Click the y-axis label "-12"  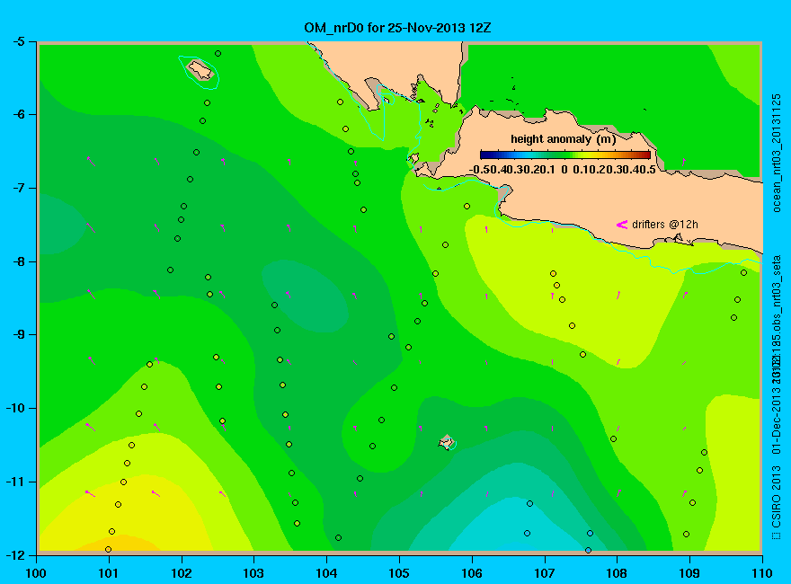[14, 554]
